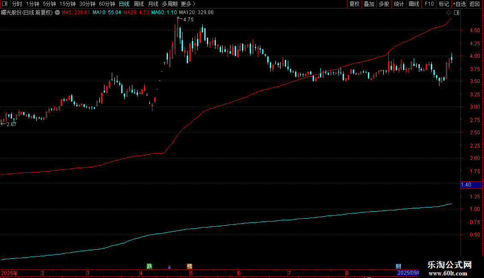484x278 pixels.
Task: Click the 2025年 timeline label
Action: [9, 273]
